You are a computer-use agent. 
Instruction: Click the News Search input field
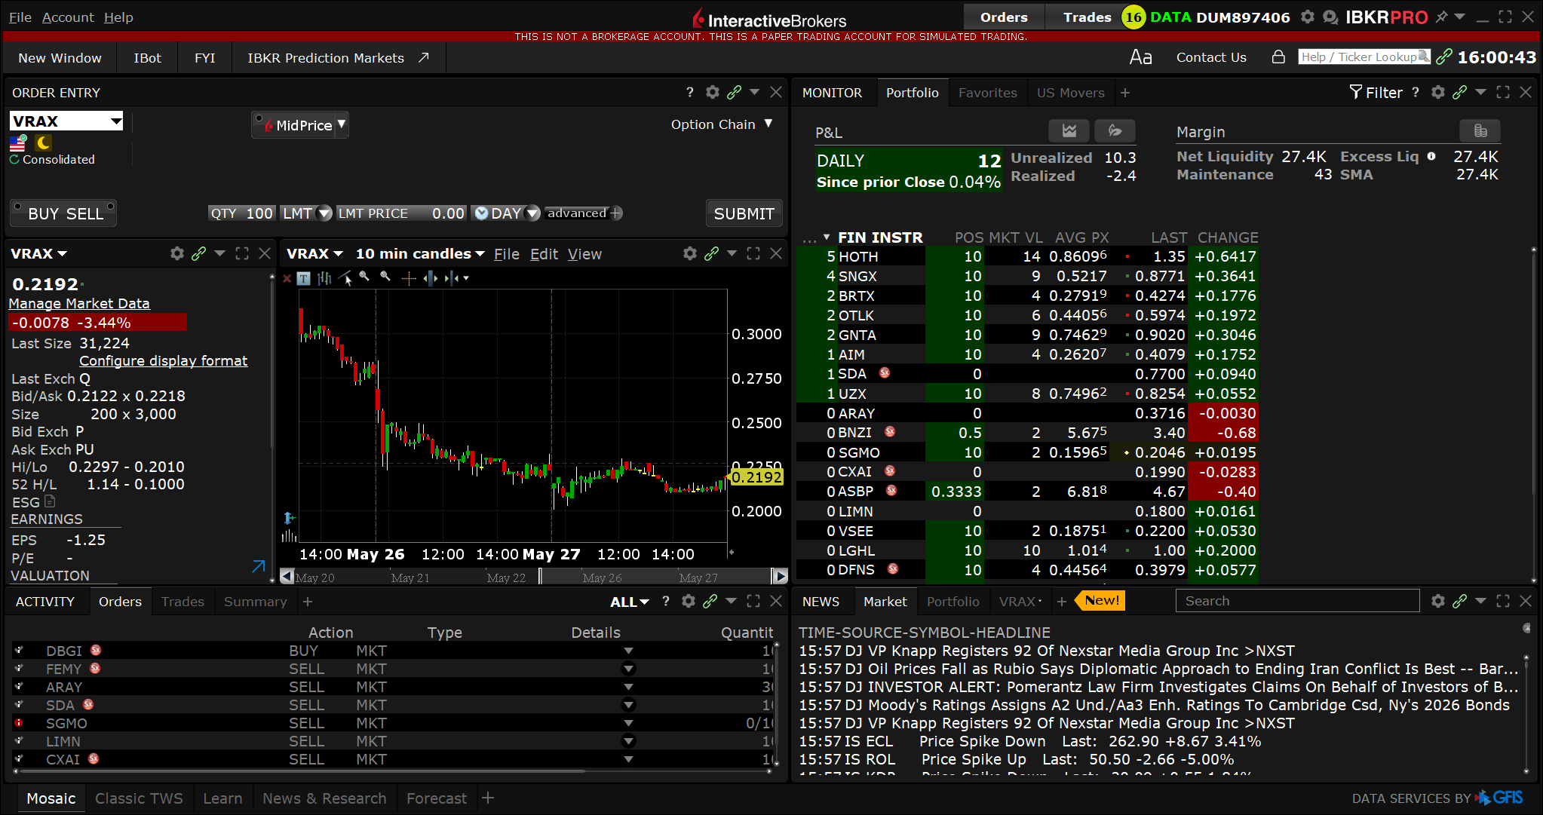point(1297,601)
